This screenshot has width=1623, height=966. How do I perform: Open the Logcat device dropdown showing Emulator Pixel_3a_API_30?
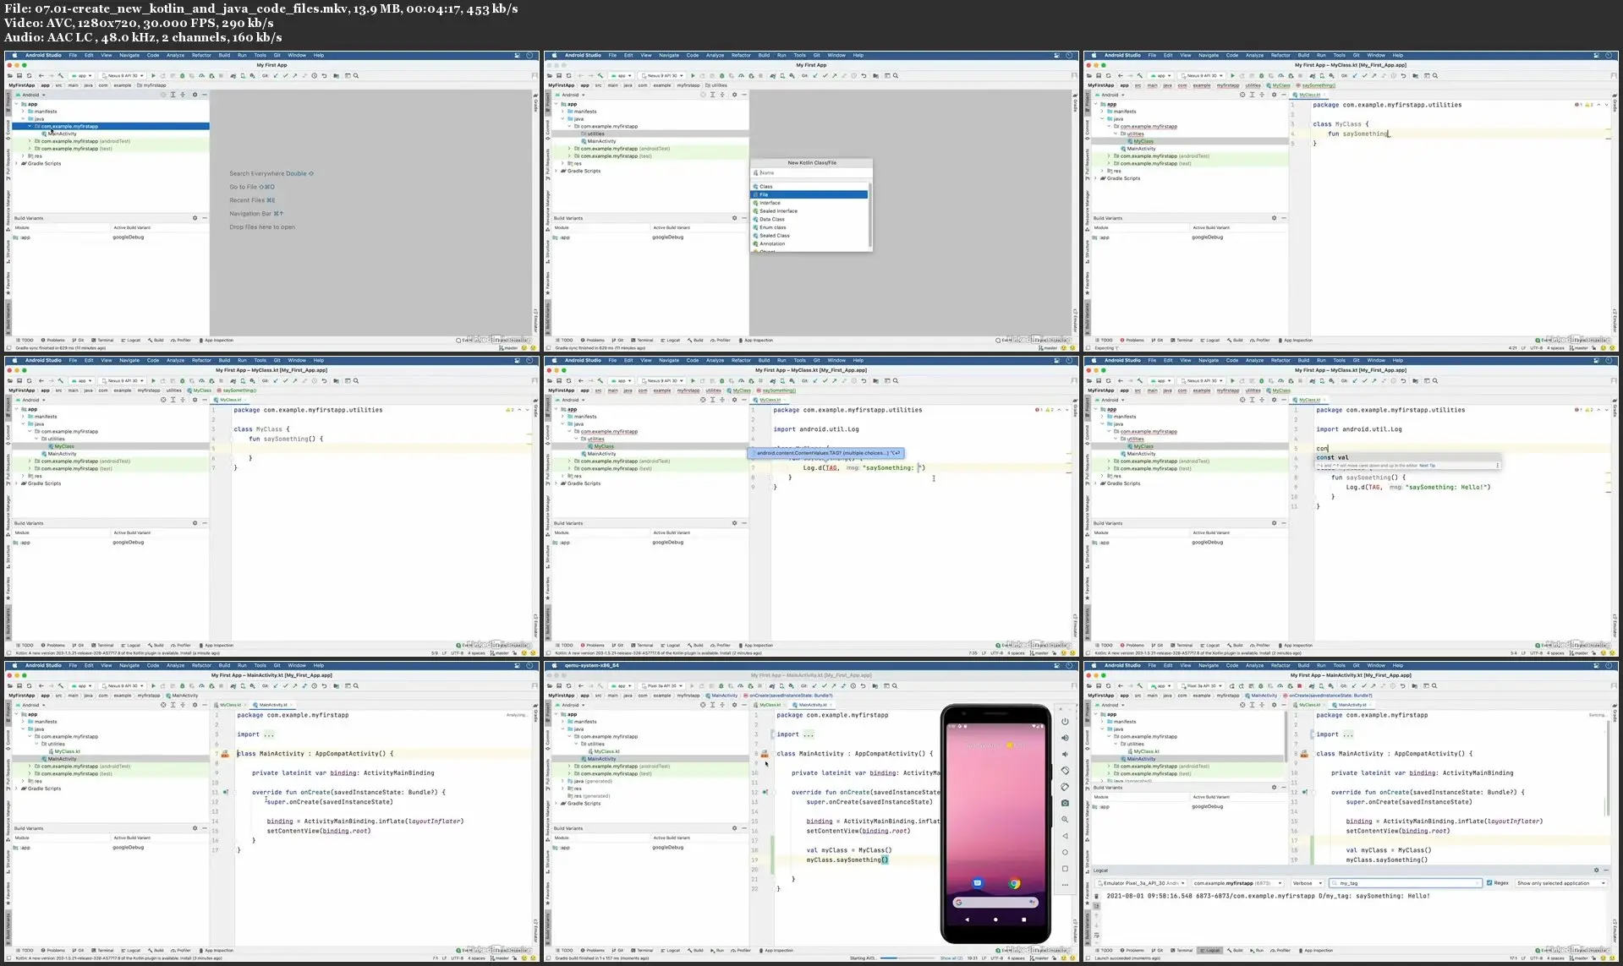pos(1141,883)
